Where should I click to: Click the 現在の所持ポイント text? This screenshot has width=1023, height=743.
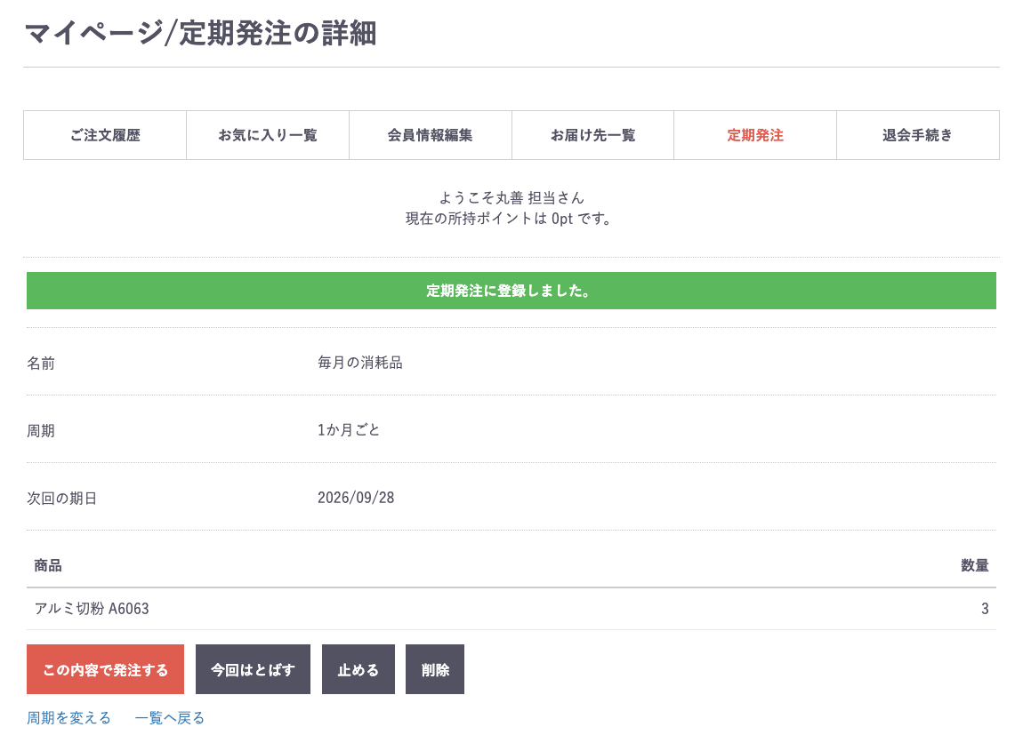(x=509, y=219)
